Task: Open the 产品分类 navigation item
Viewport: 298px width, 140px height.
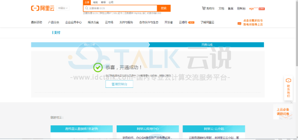Action: pyautogui.click(x=54, y=22)
